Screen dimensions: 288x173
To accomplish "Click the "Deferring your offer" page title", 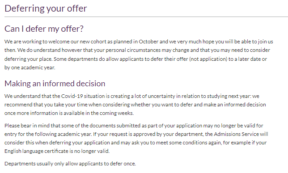I will (46, 8).
